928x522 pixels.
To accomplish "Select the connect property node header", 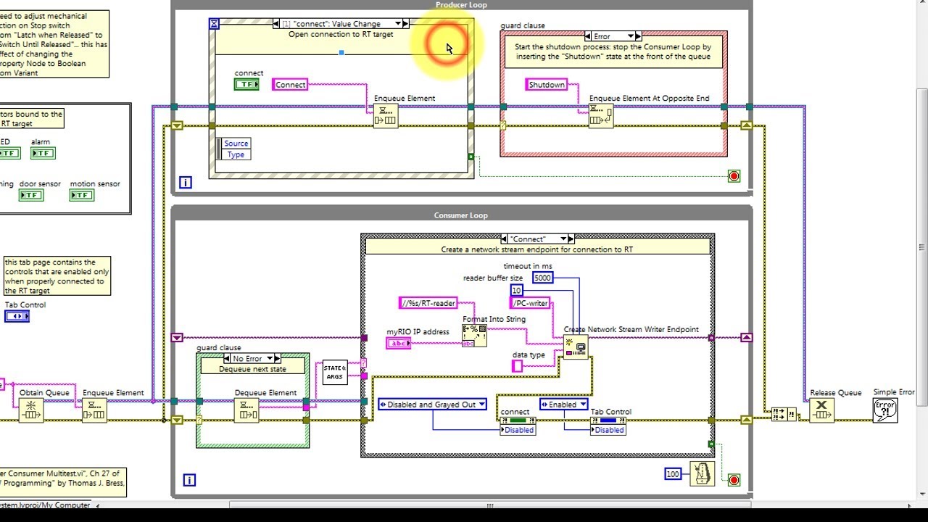I will 519,420.
